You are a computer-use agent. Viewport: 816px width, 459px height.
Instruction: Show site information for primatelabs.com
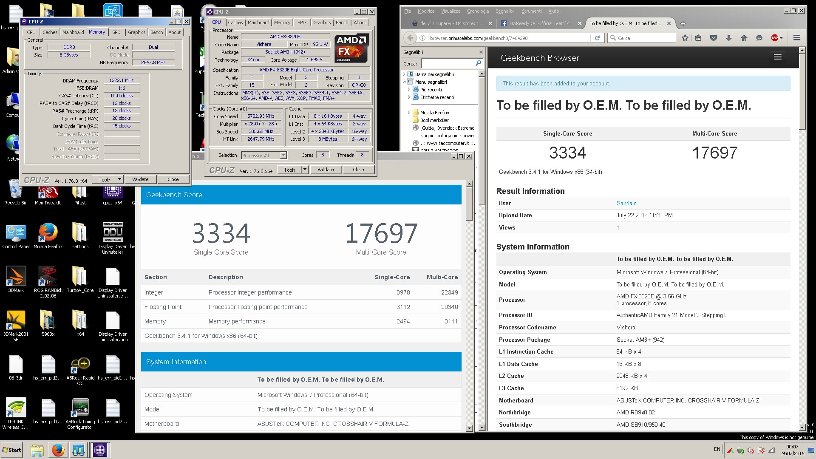(x=423, y=38)
